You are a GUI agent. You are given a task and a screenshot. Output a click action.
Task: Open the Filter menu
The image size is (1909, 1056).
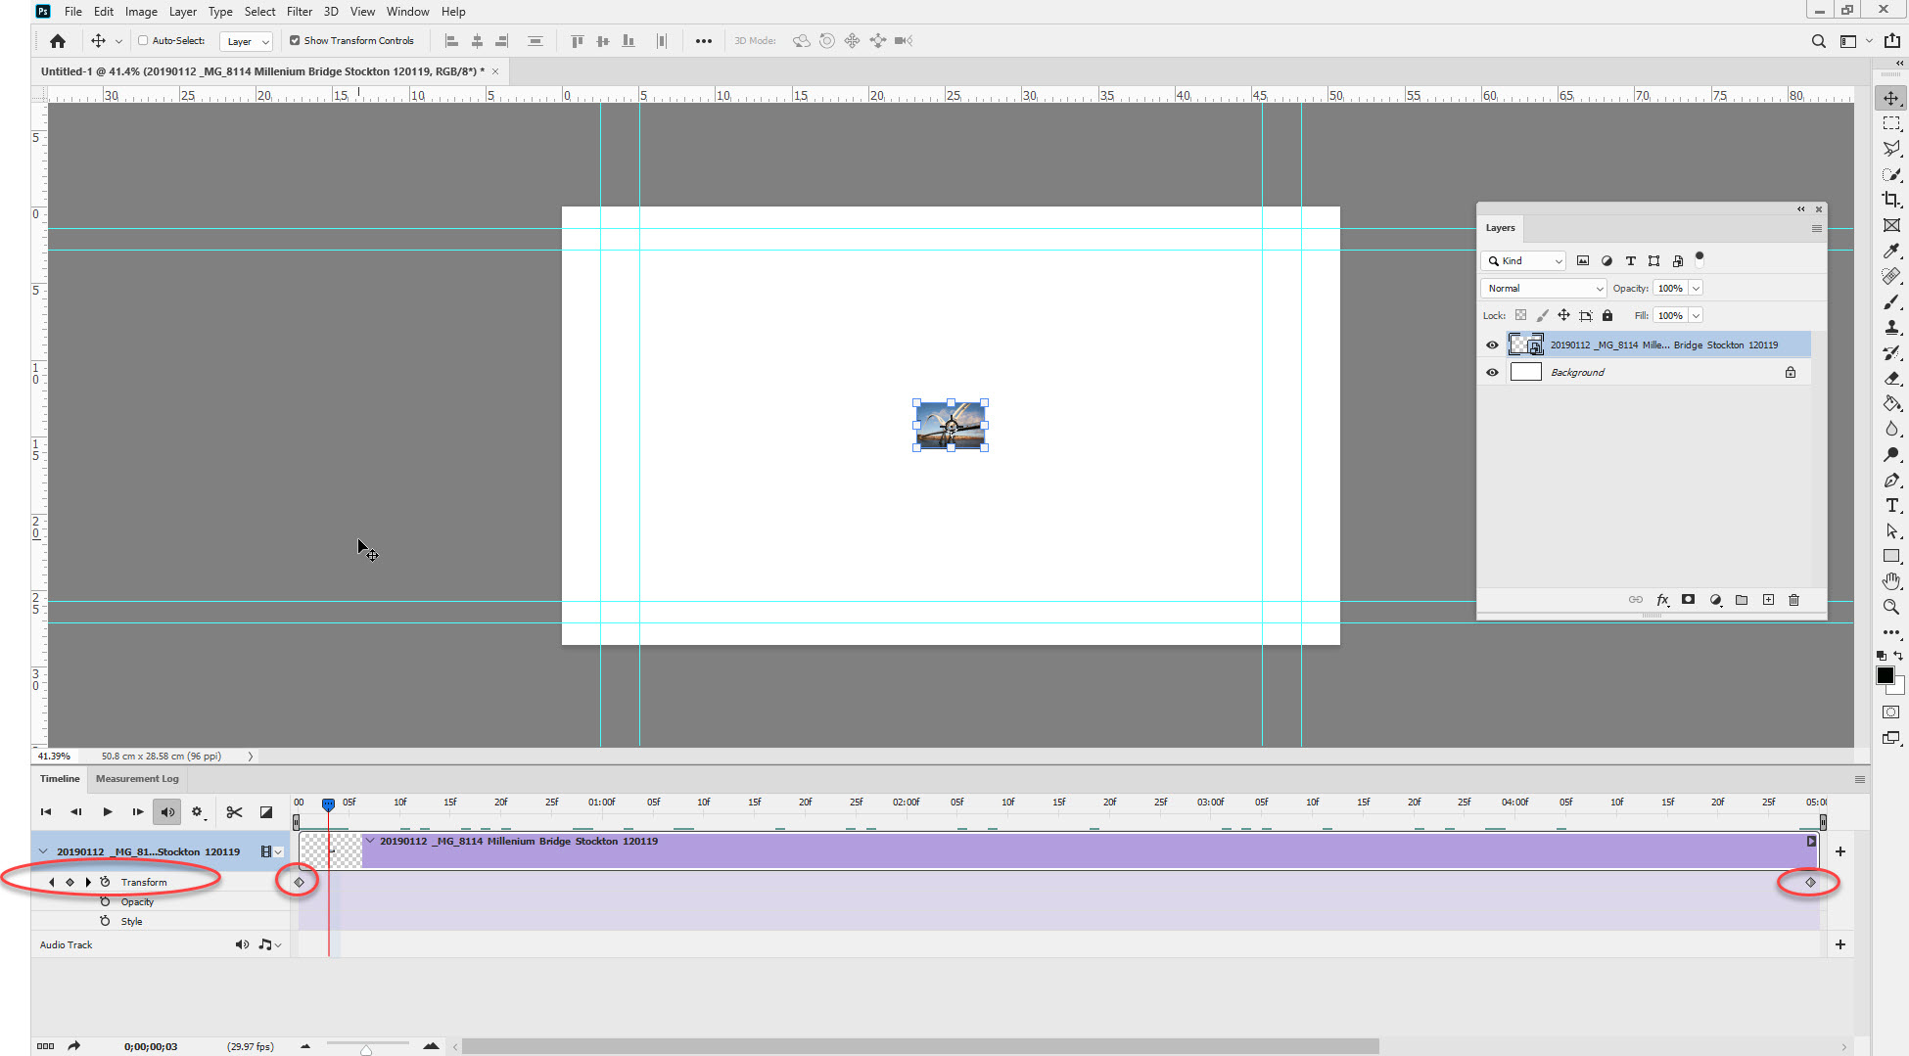300,12
